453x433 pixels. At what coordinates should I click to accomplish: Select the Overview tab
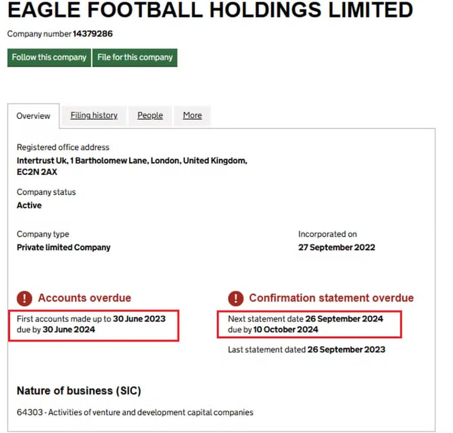33,116
